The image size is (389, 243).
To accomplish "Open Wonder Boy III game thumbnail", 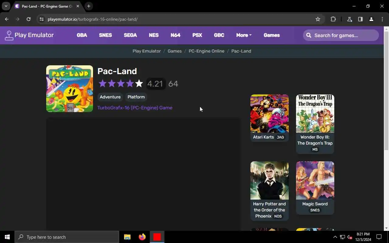I will coord(315,114).
